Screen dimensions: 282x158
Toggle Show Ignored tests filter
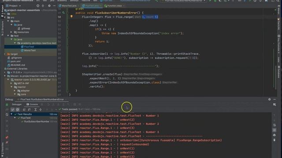coord(18,109)
